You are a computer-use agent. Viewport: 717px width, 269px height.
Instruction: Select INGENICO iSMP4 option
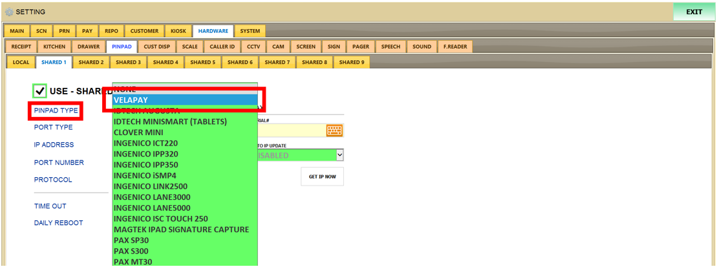pyautogui.click(x=185, y=176)
